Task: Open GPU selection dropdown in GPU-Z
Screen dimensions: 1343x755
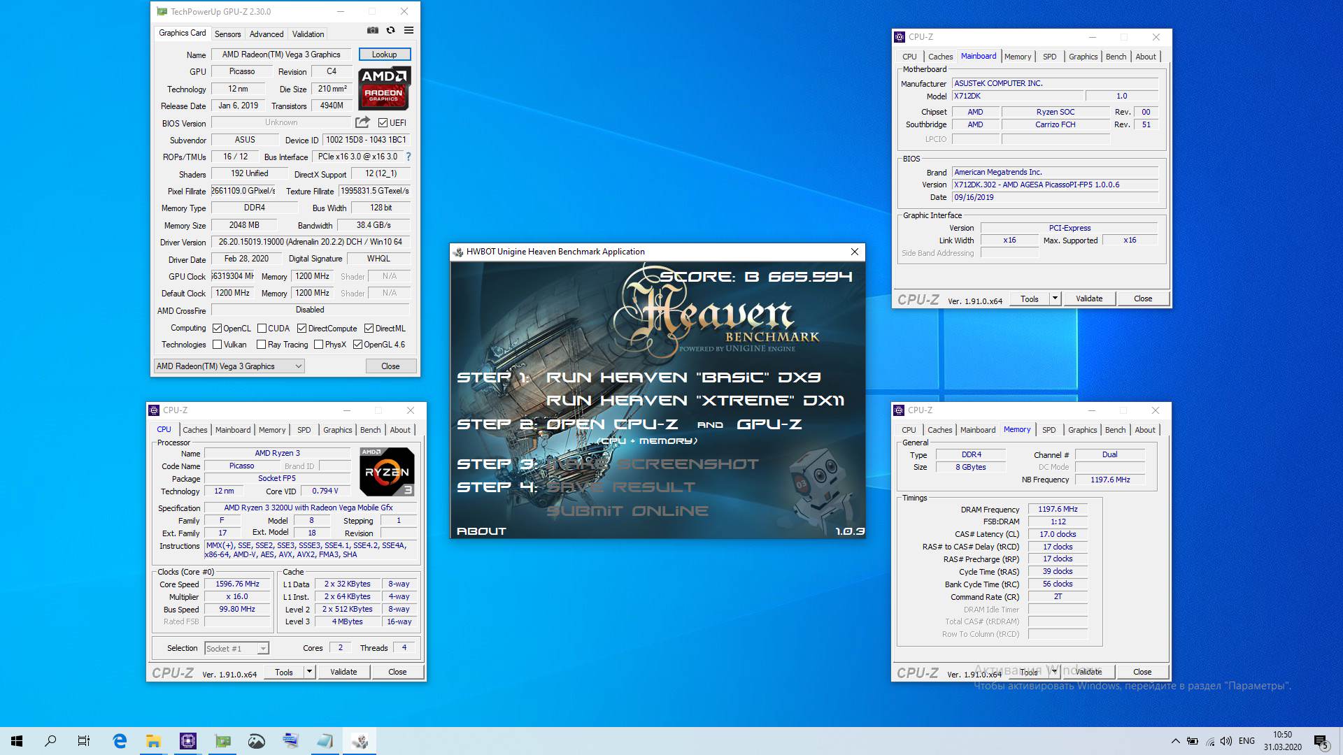Action: coord(229,366)
